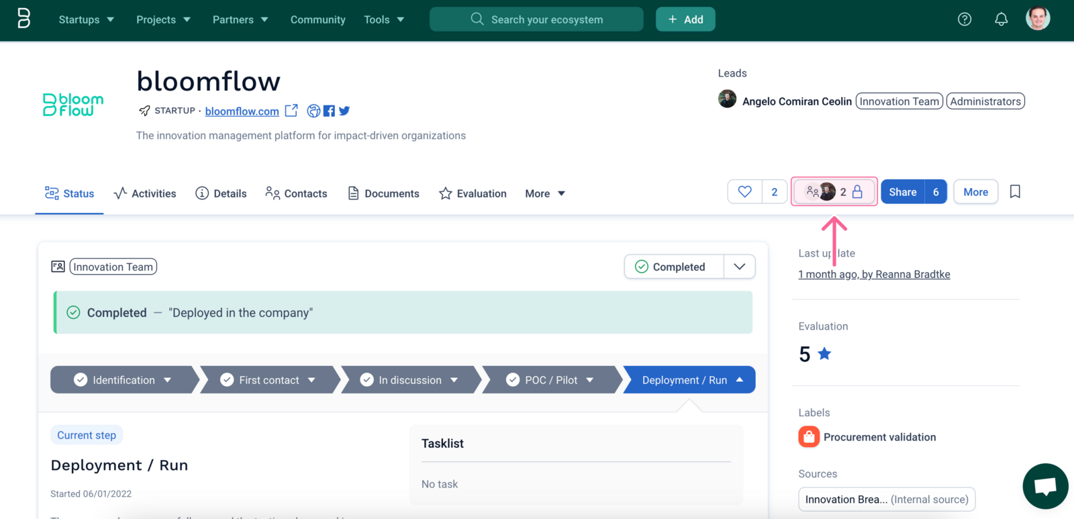The height and width of the screenshot is (519, 1074).
Task: Expand the Tools menu
Action: 384,19
